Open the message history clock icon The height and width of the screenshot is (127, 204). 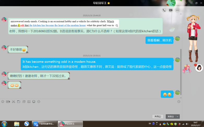(179, 102)
